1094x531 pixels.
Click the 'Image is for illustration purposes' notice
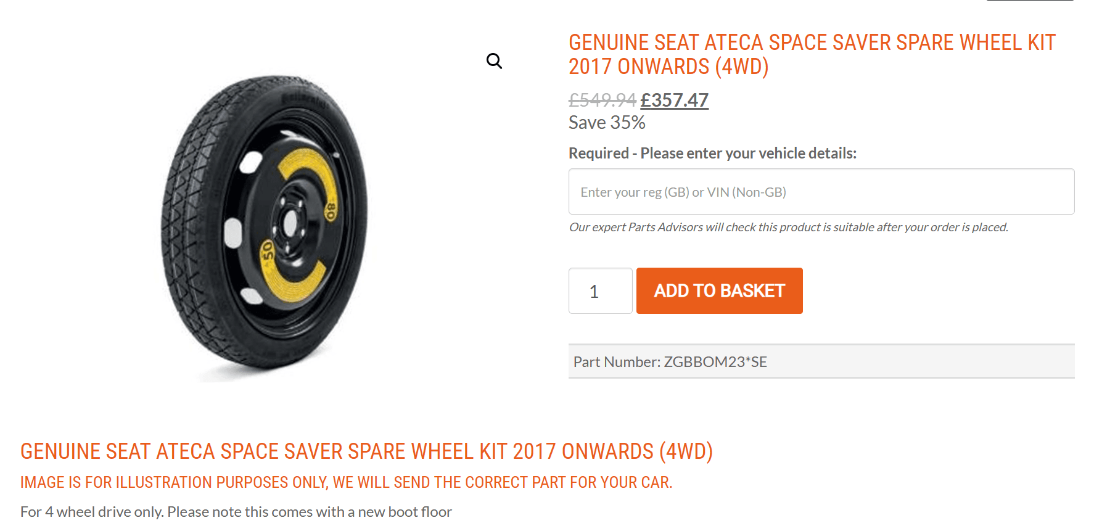coord(346,482)
